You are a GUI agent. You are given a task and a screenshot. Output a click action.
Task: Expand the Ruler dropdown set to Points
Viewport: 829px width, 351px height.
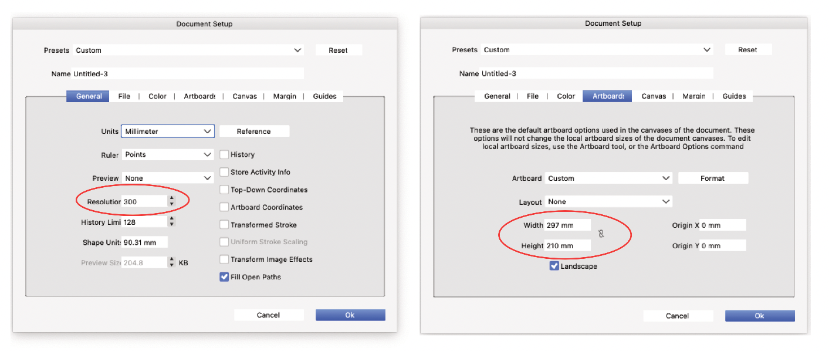[x=168, y=155]
